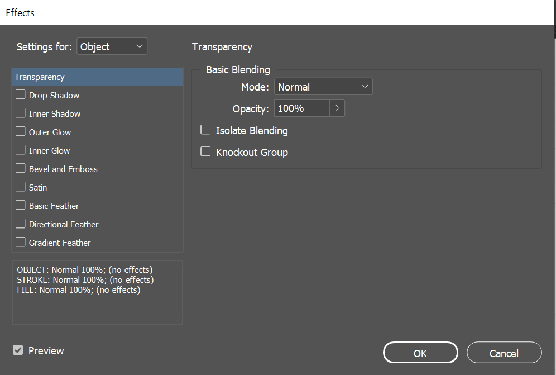Check the Inner Glow effect box
The image size is (556, 375).
point(21,150)
